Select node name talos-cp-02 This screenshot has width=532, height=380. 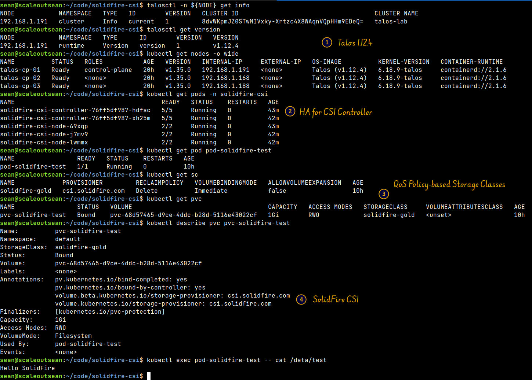coord(20,78)
